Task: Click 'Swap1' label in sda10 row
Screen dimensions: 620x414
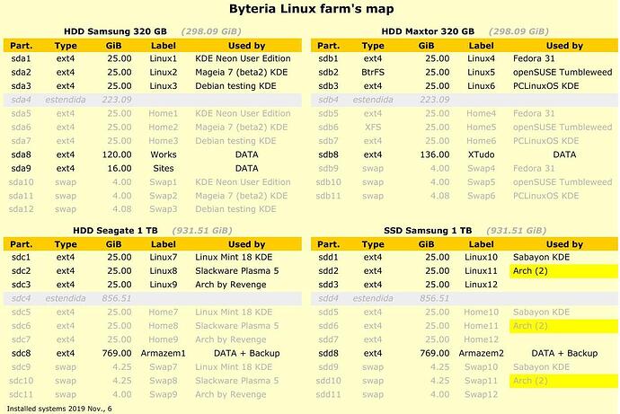Action: 164,182
